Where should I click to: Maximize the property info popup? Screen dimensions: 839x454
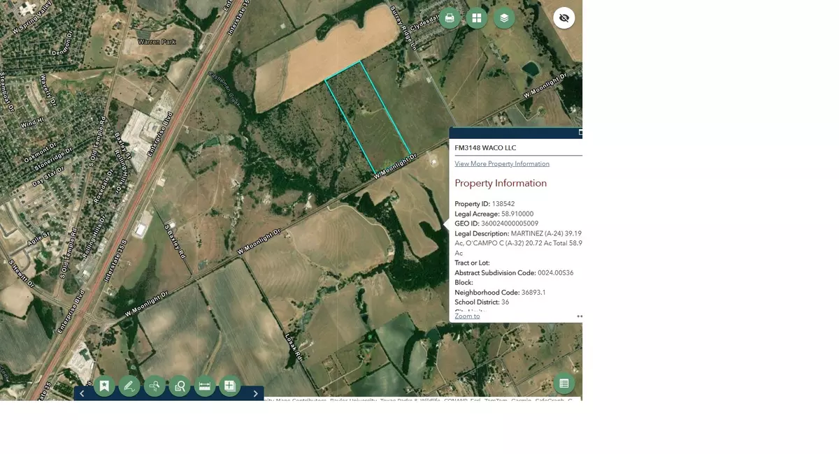coord(580,133)
